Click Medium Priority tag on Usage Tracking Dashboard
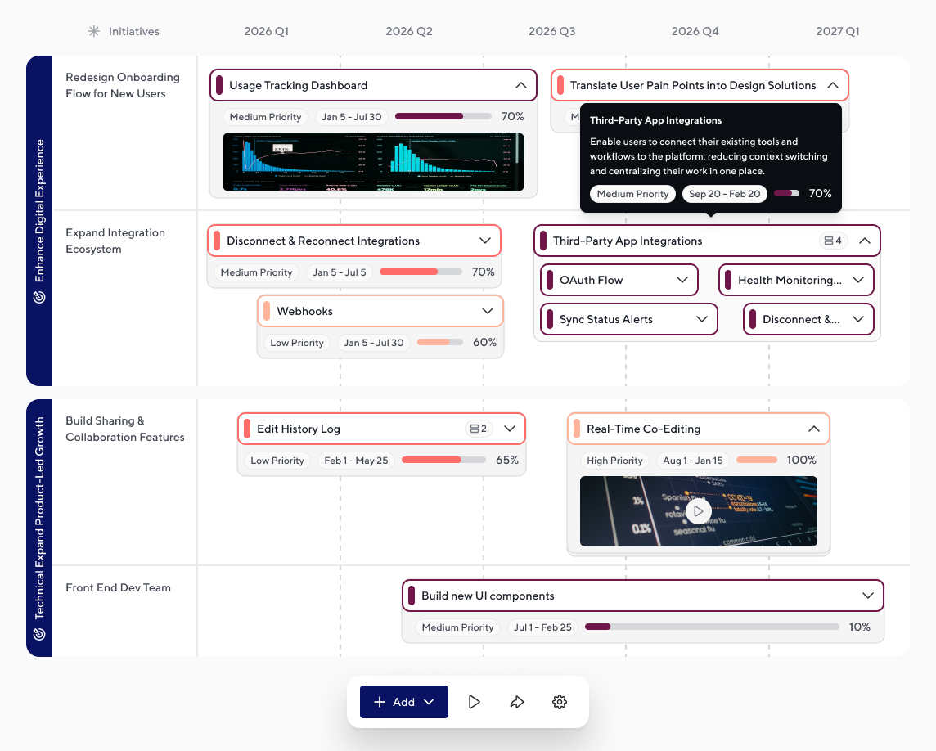The height and width of the screenshot is (751, 936). click(x=266, y=117)
